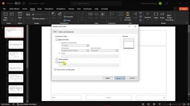Select the Fixed radio button
The height and width of the screenshot is (106, 190).
(59, 53)
